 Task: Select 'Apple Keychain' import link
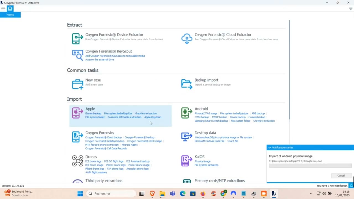click(x=153, y=117)
